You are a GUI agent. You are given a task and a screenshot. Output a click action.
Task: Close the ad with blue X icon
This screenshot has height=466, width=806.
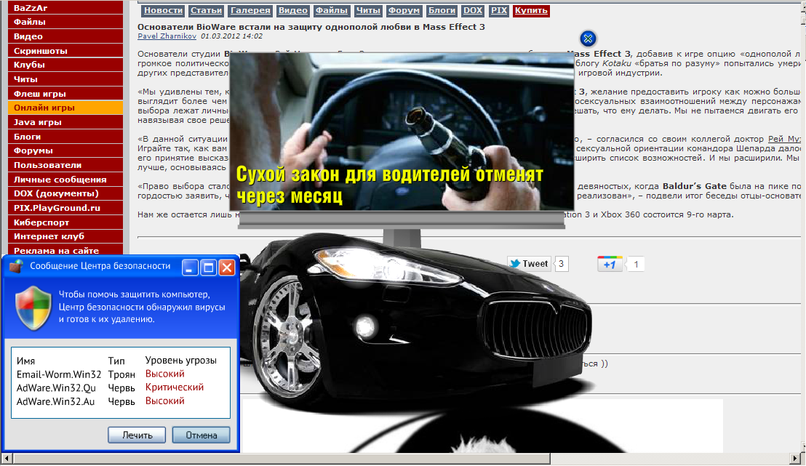588,38
